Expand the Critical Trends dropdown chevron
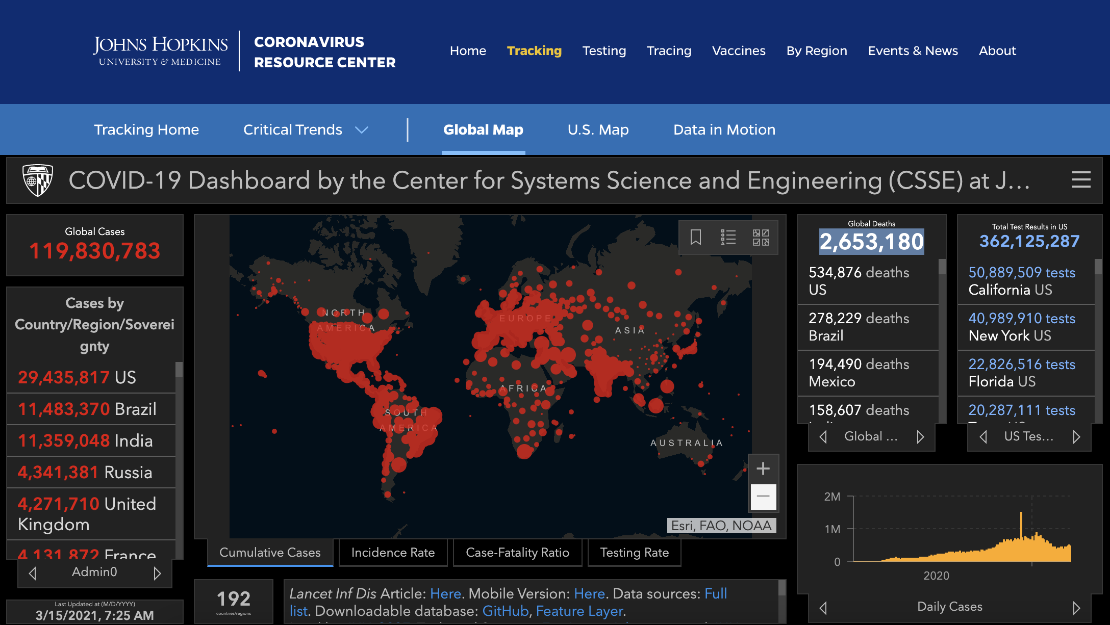 [x=362, y=130]
